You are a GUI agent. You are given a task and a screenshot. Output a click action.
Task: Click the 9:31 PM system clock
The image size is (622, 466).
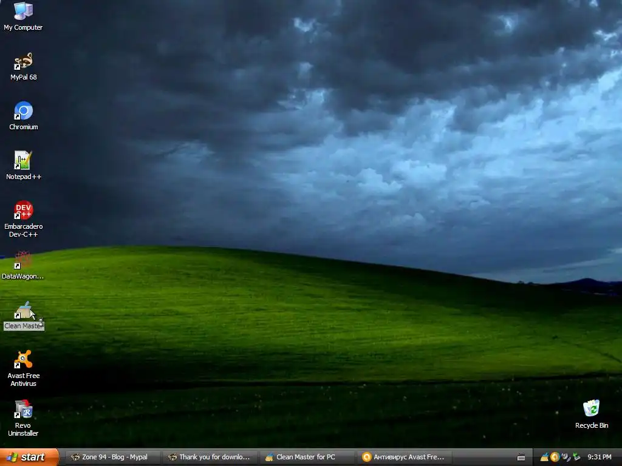click(600, 457)
